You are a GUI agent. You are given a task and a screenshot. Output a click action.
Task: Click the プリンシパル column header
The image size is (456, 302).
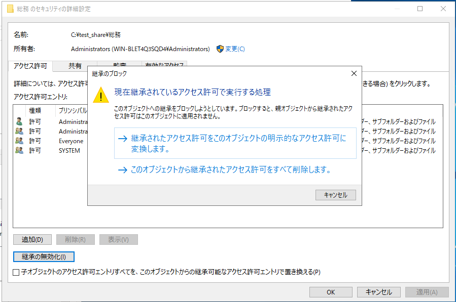pyautogui.click(x=73, y=110)
